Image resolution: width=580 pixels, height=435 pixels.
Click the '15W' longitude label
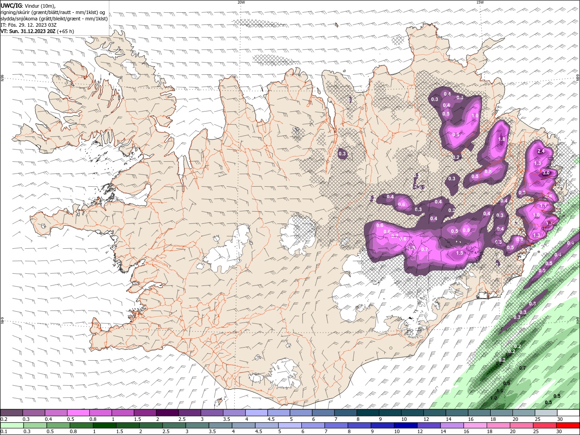(x=480, y=2)
